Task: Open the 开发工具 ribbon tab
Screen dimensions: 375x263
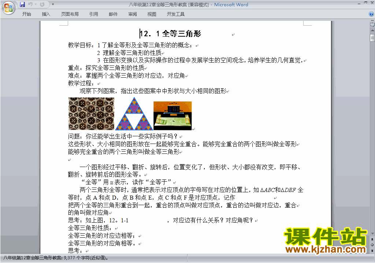Action: tap(176, 14)
